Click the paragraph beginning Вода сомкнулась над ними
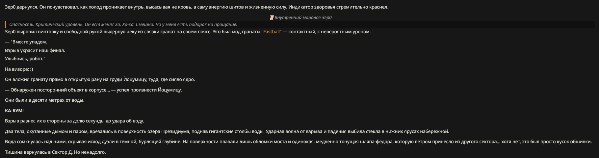 [x=298, y=142]
